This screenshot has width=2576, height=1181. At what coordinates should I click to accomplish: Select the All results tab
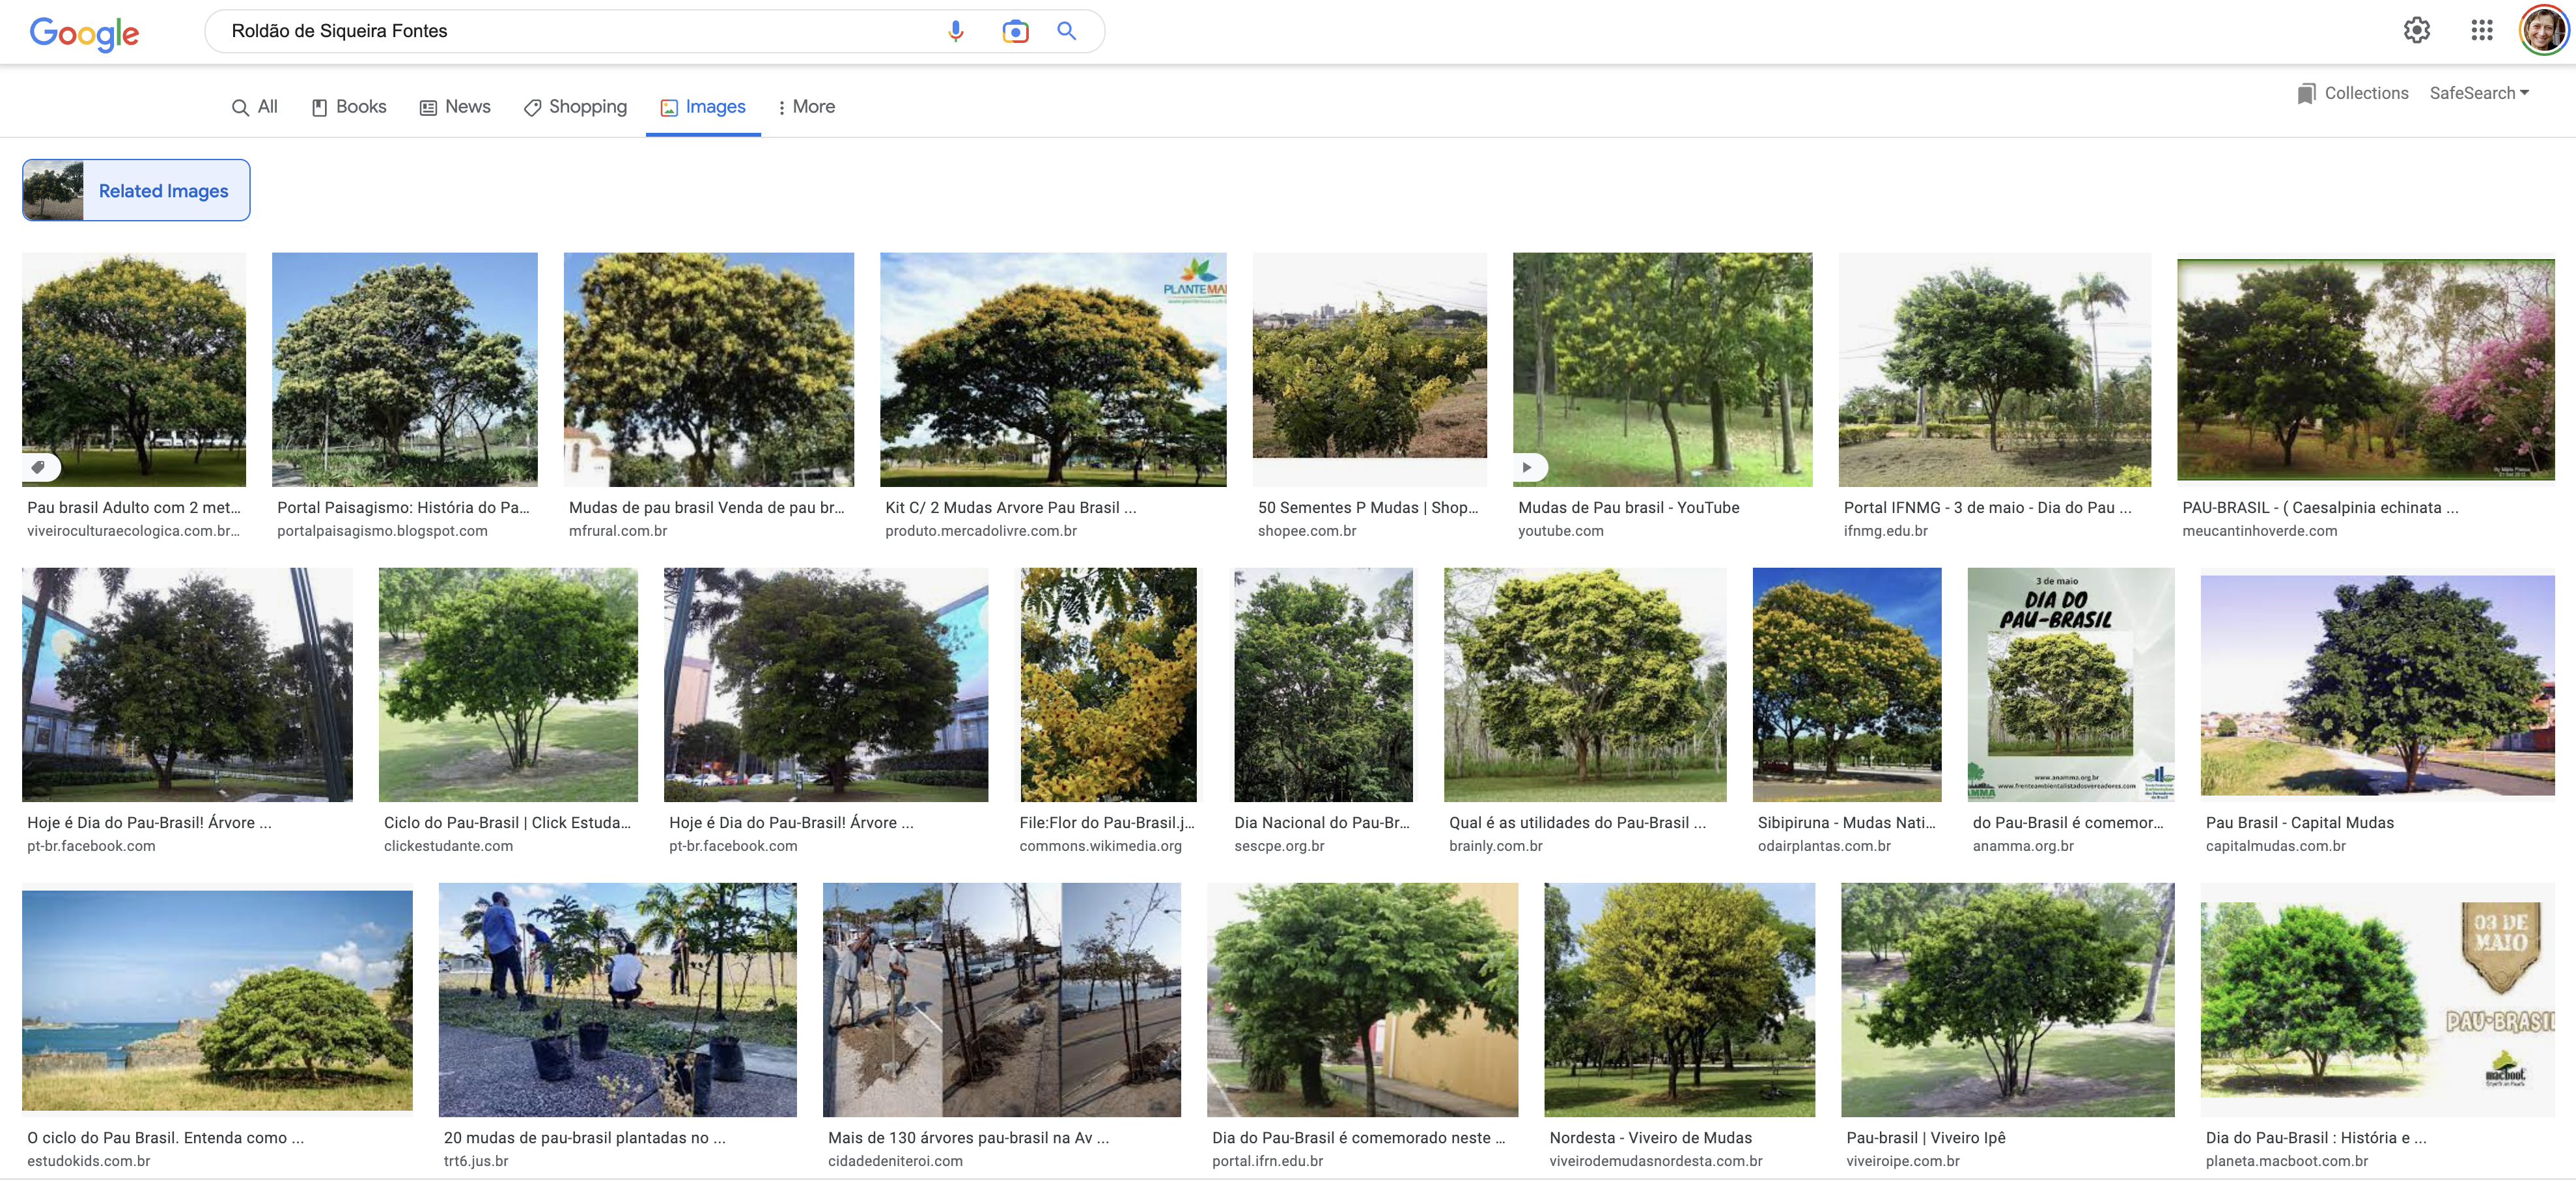point(254,107)
